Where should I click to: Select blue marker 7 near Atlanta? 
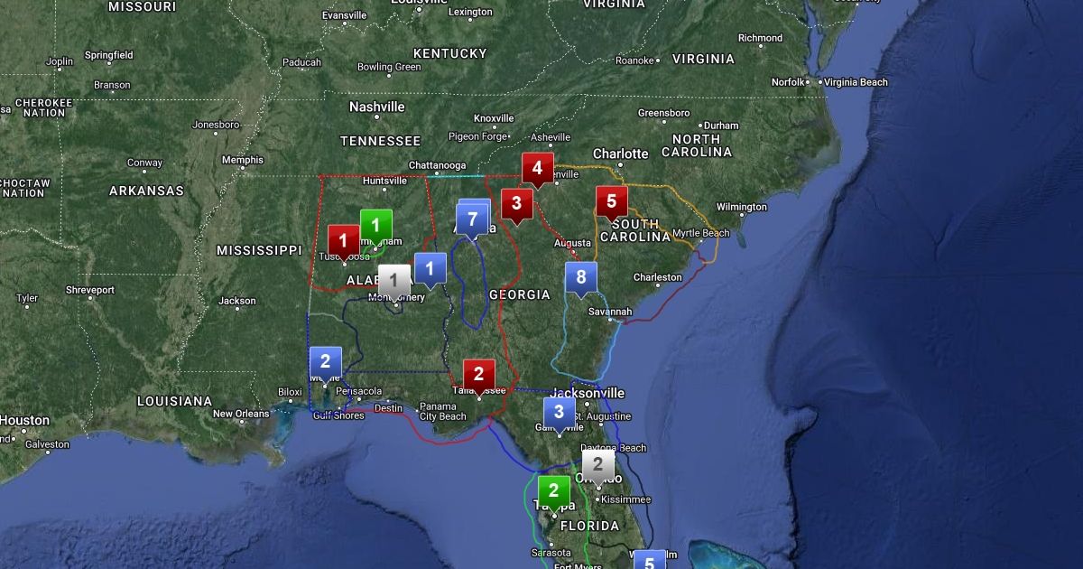point(471,220)
